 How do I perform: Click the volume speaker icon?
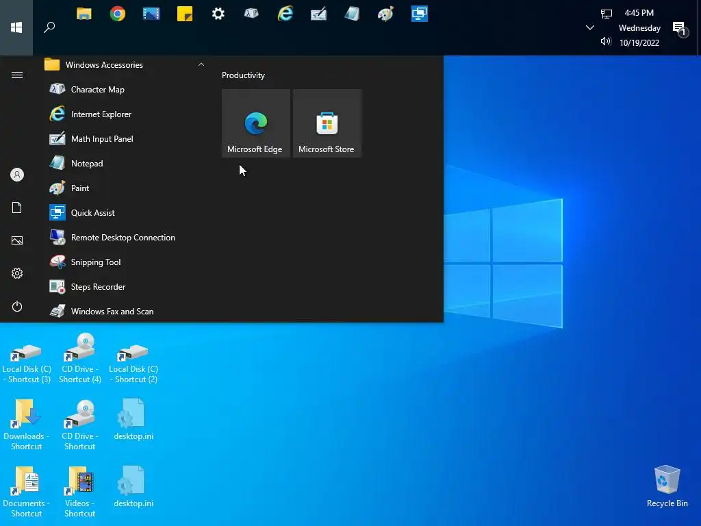click(606, 42)
